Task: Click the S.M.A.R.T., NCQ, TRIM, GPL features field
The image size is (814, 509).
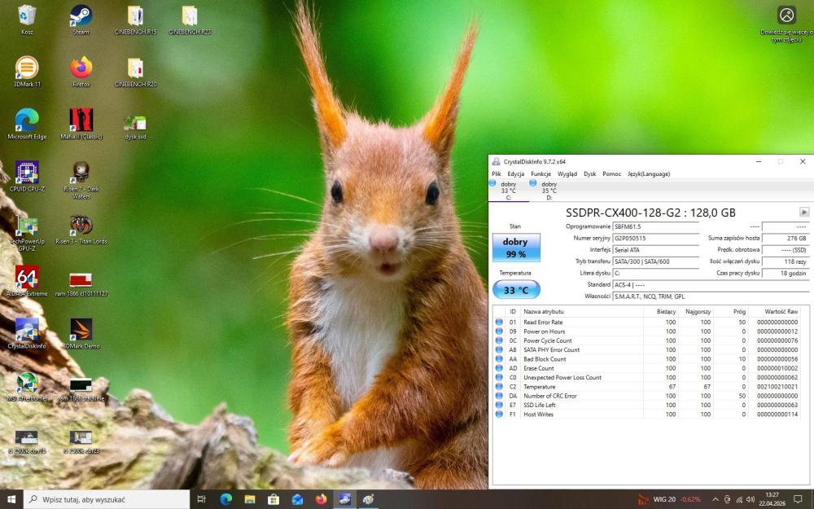Action: (711, 296)
